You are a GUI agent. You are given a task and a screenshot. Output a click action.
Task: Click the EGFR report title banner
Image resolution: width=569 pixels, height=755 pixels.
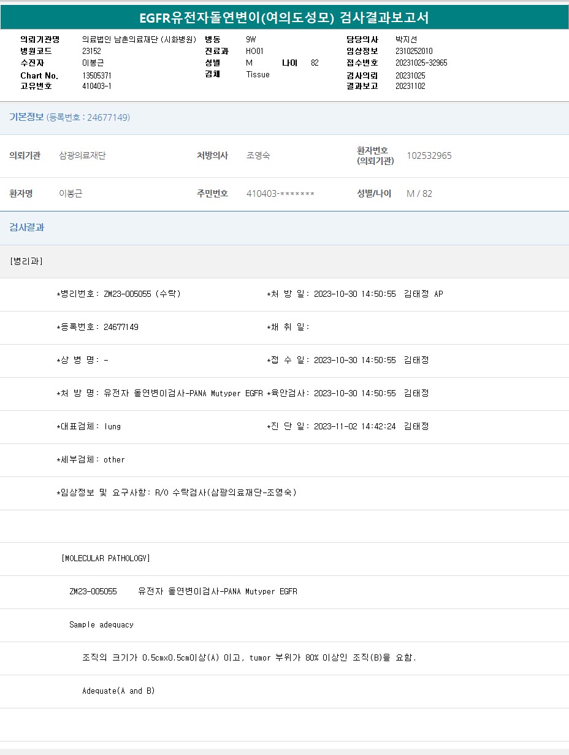click(x=284, y=18)
